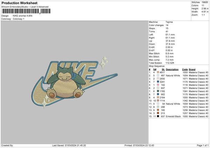Select the tan swatch for the 2164-stitch stop
Viewport: 210px width, 148px height.
158,97
